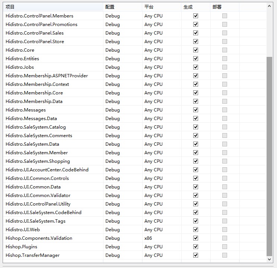Toggle build checkbox for Hishop.Plugins
The height and width of the screenshot is (268, 277).
click(195, 247)
